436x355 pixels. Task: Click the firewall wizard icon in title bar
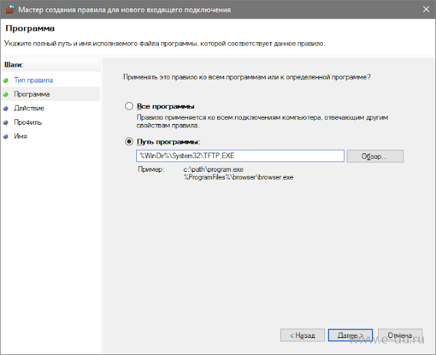[x=10, y=10]
